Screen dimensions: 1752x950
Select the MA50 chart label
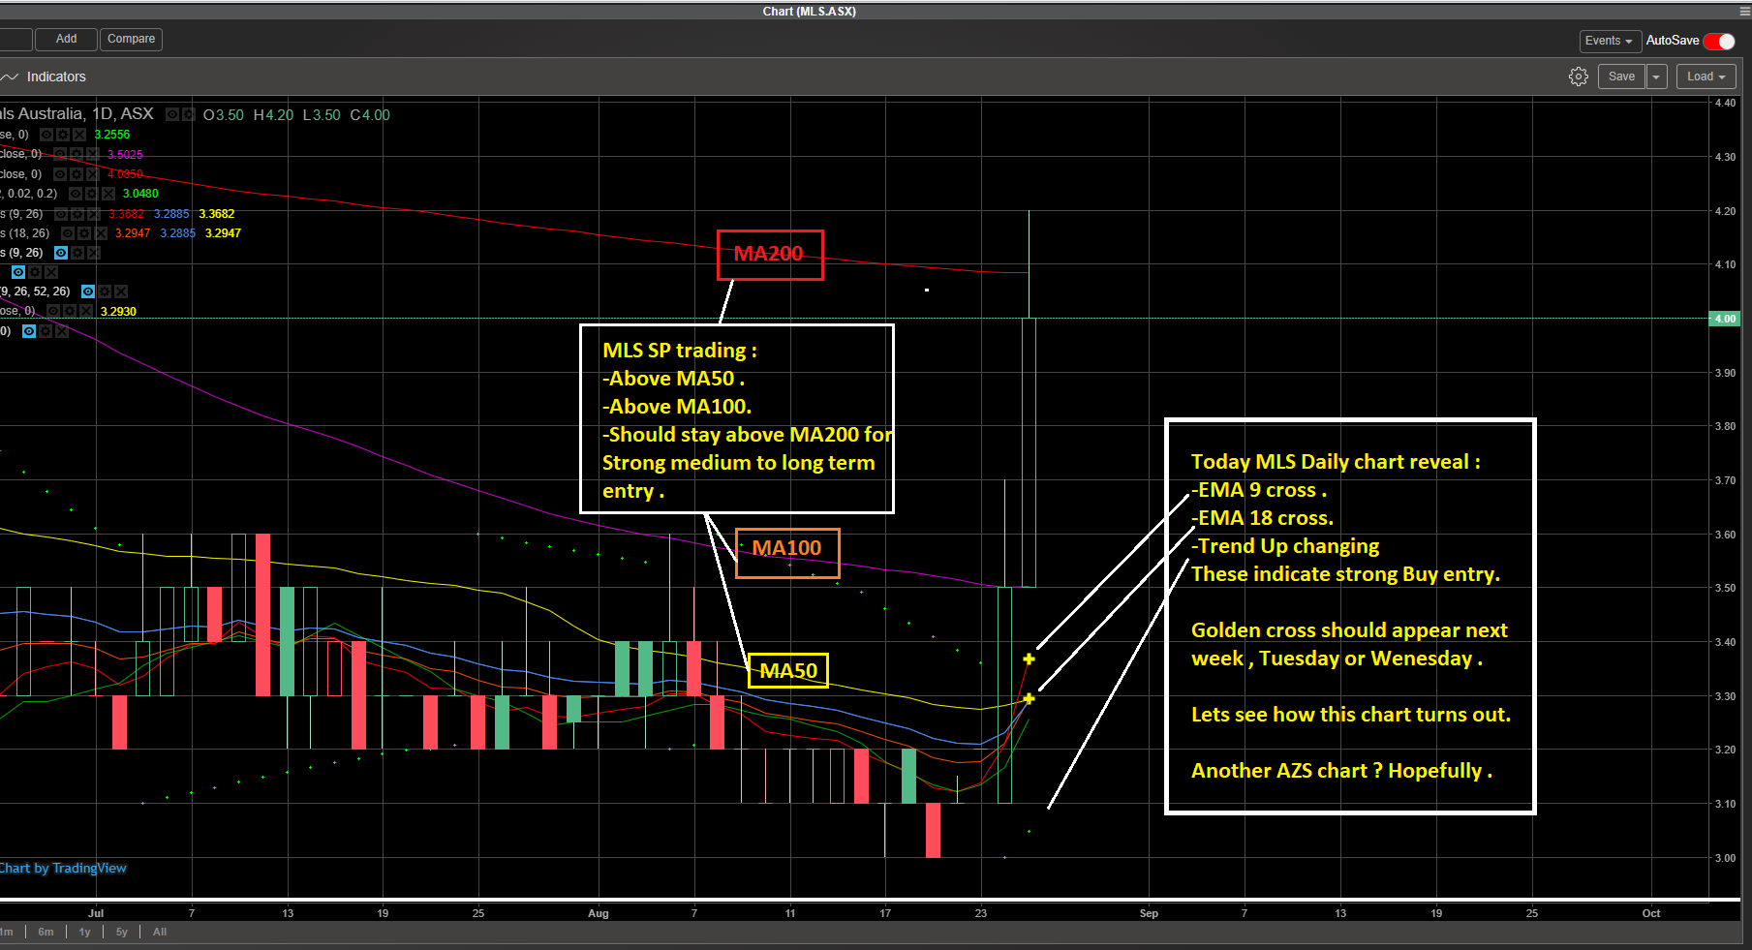(788, 670)
